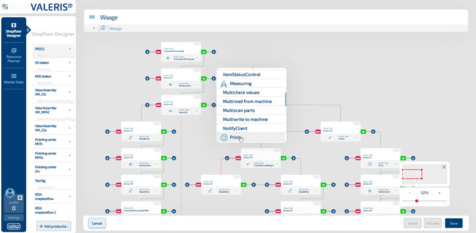Click the Cancel button
This screenshot has height=233, width=476.
coord(97,223)
